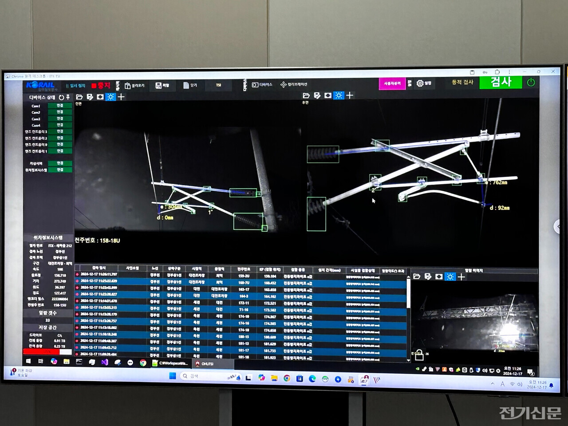Click the pink 사용자분야 button

click(392, 83)
